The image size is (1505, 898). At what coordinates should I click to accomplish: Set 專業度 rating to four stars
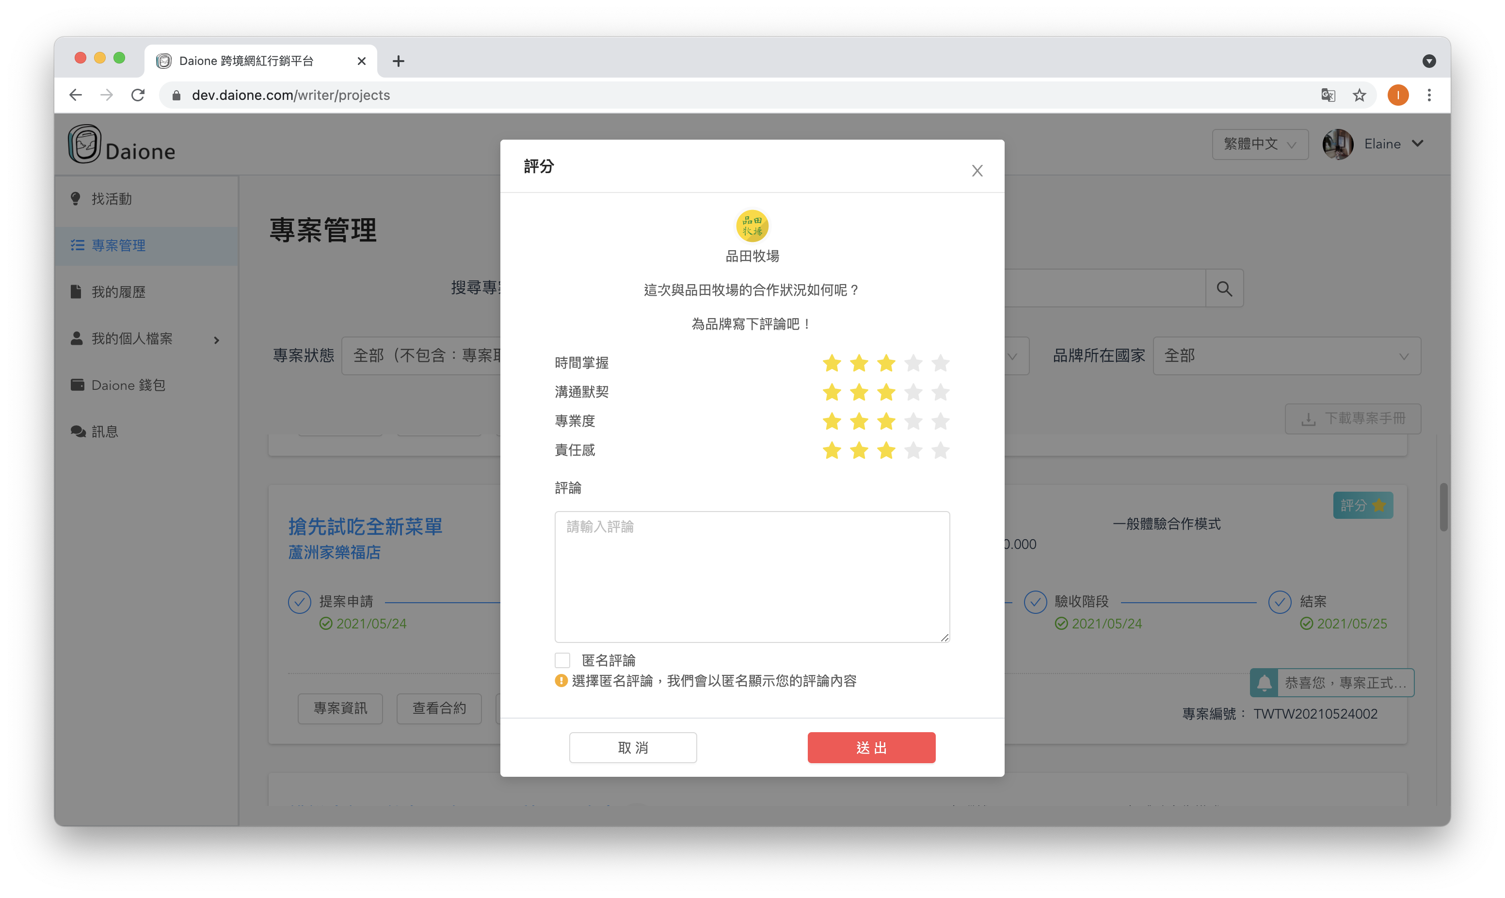913,421
